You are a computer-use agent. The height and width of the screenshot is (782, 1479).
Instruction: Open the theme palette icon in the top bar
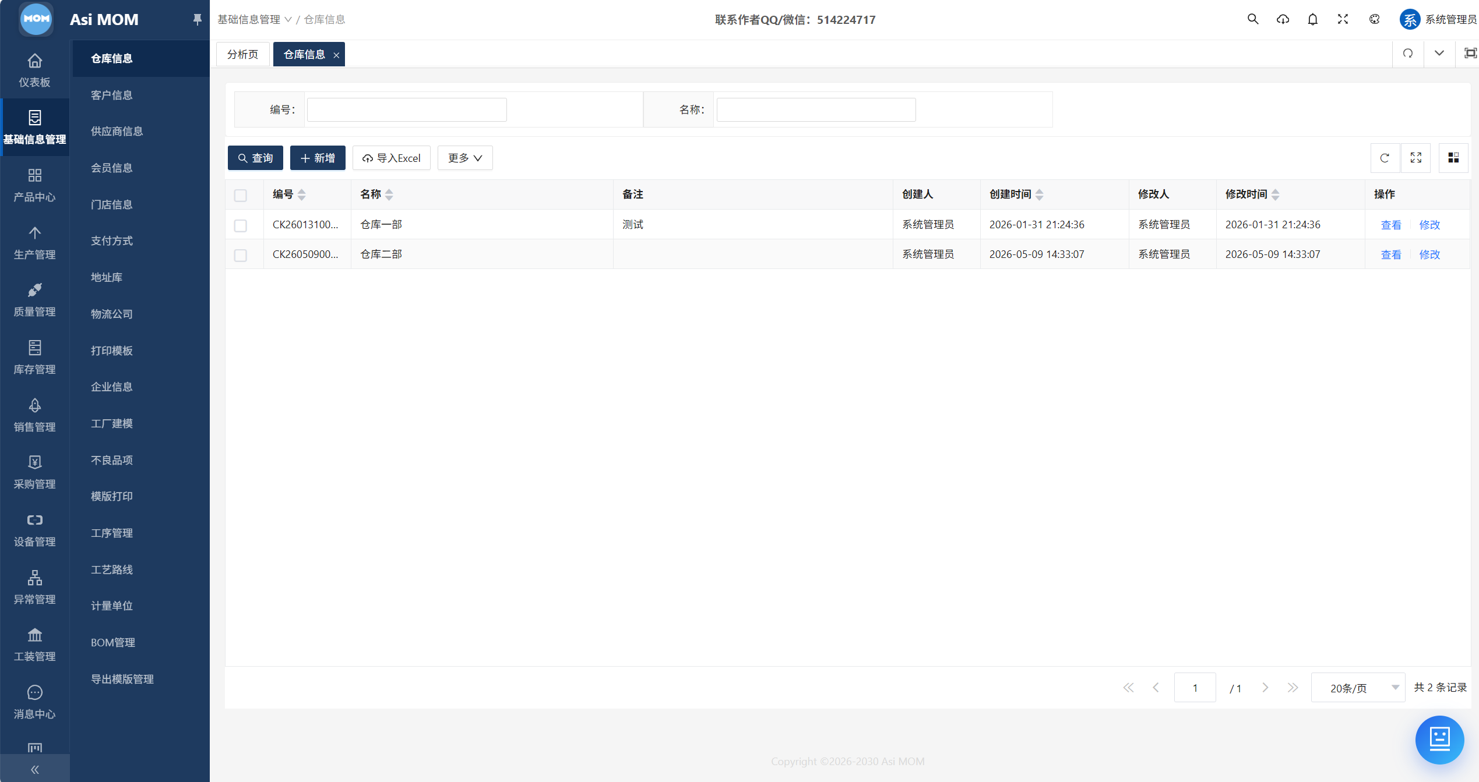pos(1374,19)
